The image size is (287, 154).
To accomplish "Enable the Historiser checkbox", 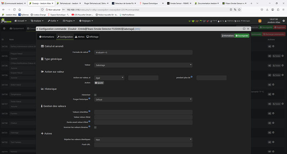I will 95,95.
